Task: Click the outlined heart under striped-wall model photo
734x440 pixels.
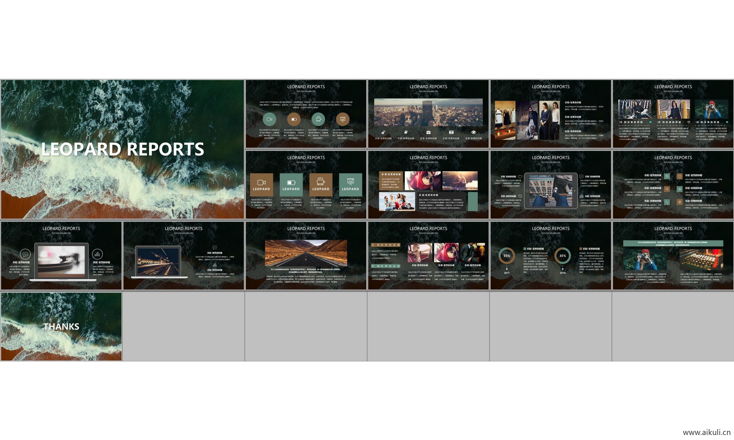Action: 689,122
